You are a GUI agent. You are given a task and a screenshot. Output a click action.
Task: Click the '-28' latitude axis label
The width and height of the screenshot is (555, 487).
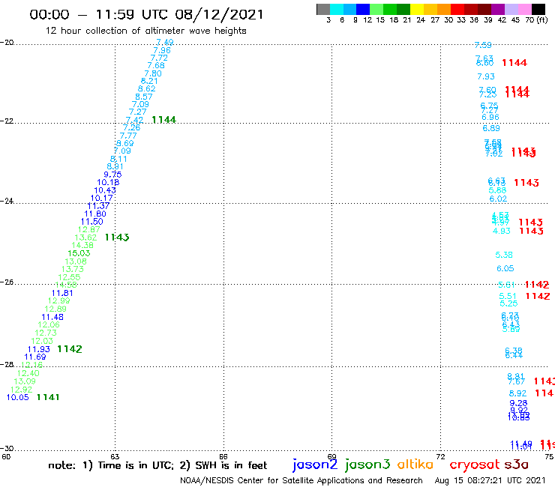[x=7, y=364]
